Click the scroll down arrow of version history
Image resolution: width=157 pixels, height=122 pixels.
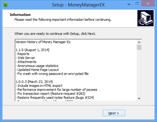139,98
